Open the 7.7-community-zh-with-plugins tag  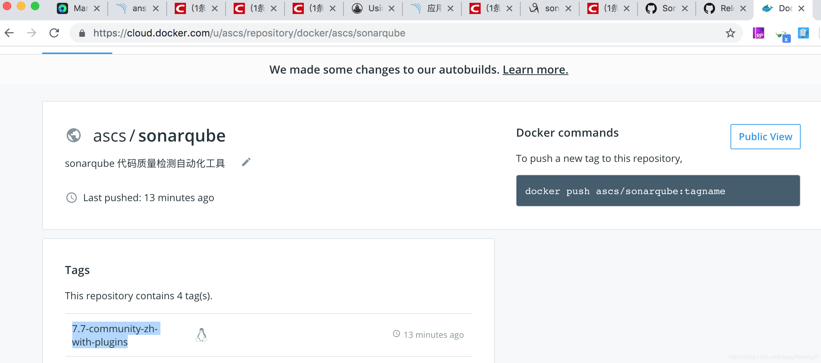116,335
